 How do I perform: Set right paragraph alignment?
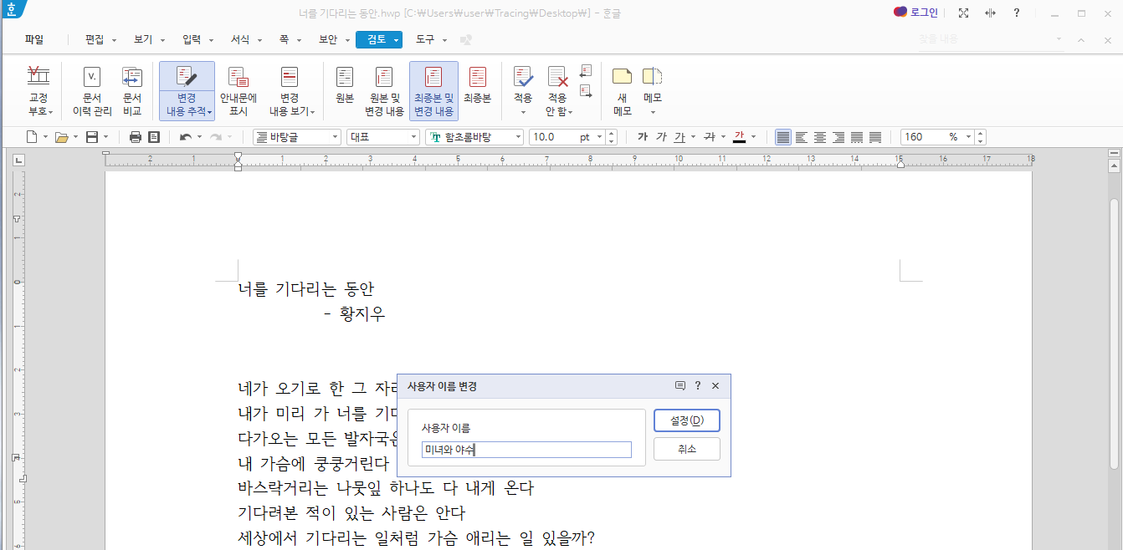[838, 137]
